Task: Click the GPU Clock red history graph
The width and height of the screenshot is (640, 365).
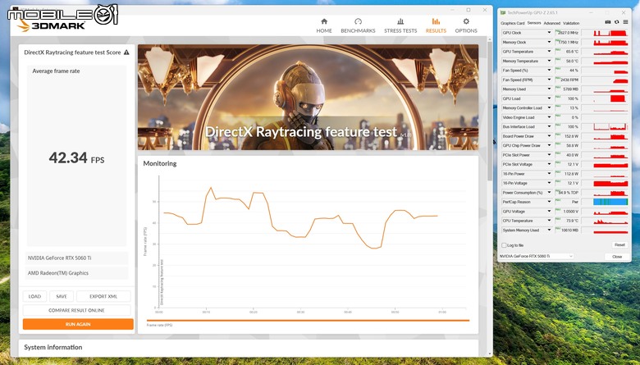Action: point(610,33)
